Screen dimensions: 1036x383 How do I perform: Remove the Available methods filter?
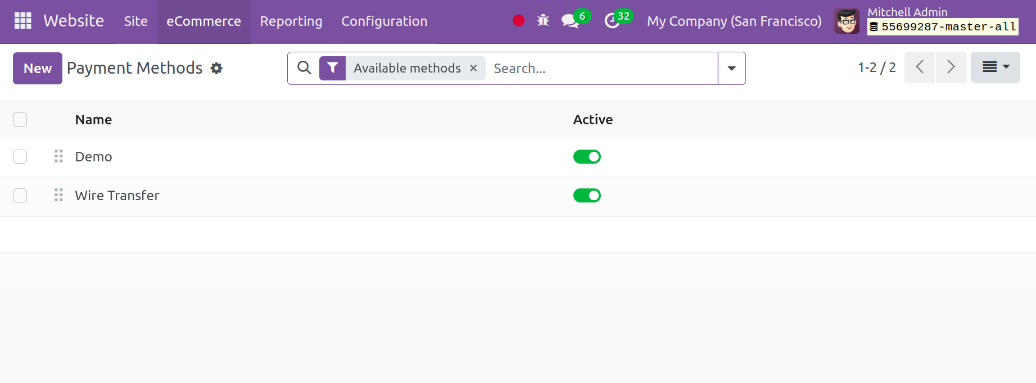coord(473,68)
